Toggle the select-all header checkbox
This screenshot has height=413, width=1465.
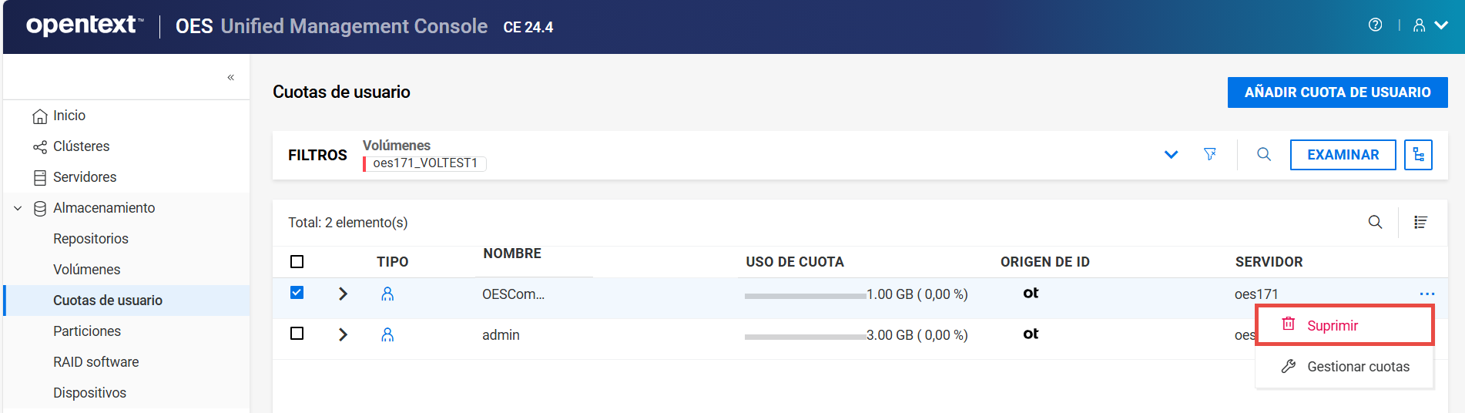pos(297,262)
